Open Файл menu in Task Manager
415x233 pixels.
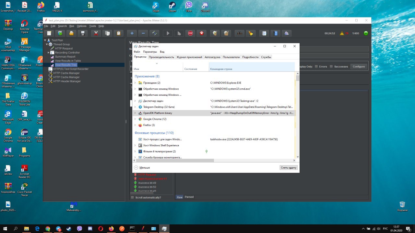[x=137, y=52]
